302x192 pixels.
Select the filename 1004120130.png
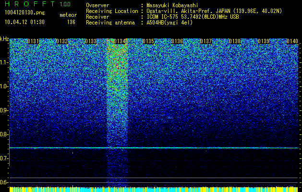click(x=25, y=13)
